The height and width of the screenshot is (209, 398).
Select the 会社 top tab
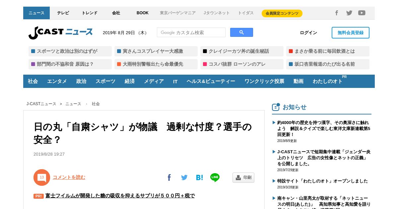point(116,13)
